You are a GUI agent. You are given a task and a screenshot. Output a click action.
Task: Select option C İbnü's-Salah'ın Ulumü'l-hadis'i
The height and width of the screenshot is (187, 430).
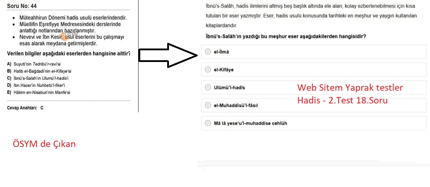click(40, 78)
